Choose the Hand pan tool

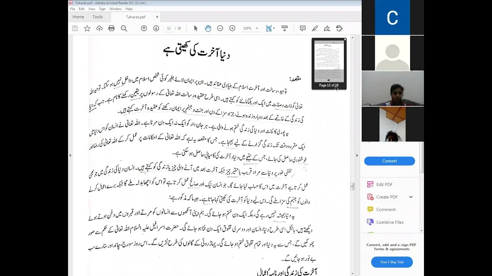208,28
